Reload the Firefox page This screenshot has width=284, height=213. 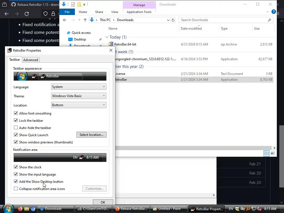click(27, 14)
